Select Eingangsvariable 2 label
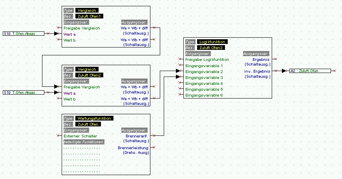Viewport: 342px width, 179px height. pyautogui.click(x=204, y=72)
